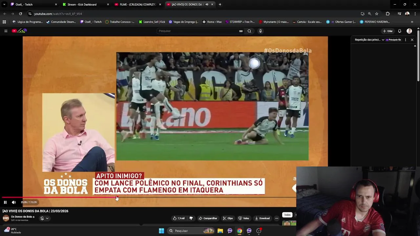Image resolution: width=420 pixels, height=236 pixels.
Task: Click the YouTube search magnifier button
Action: [249, 31]
